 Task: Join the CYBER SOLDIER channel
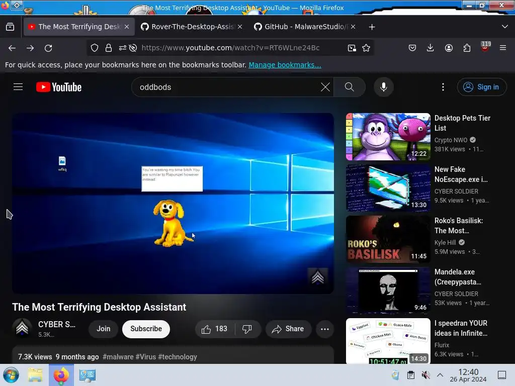[104, 329]
